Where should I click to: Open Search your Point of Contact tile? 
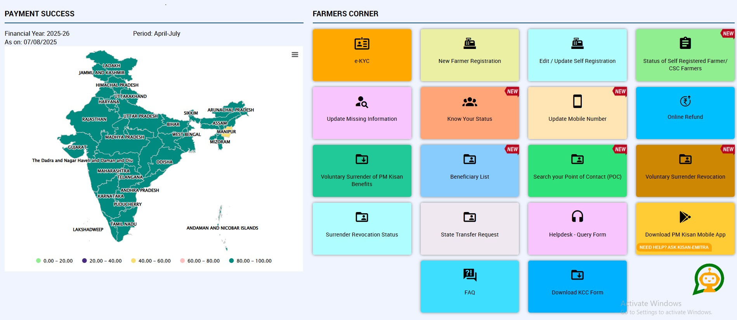[x=577, y=171]
